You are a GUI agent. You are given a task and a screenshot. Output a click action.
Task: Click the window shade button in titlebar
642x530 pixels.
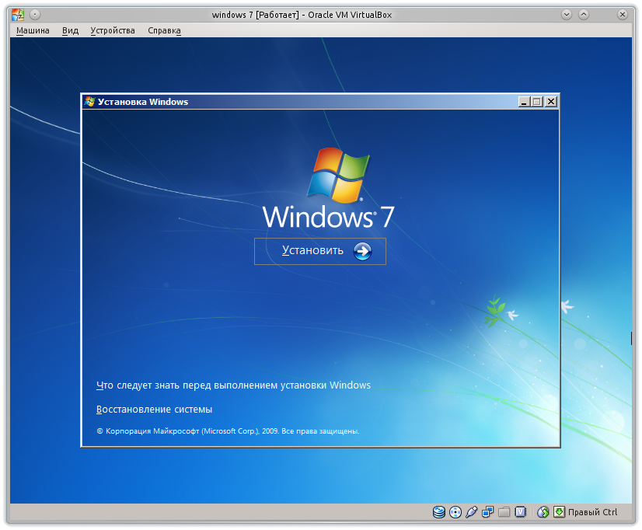click(581, 13)
